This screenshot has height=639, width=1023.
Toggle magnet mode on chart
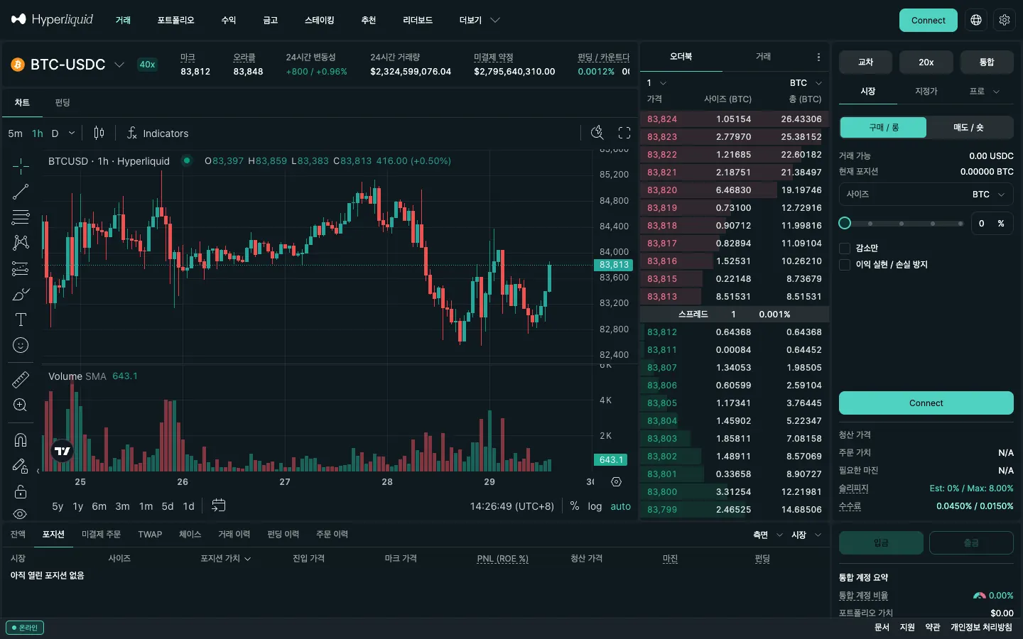[21, 440]
